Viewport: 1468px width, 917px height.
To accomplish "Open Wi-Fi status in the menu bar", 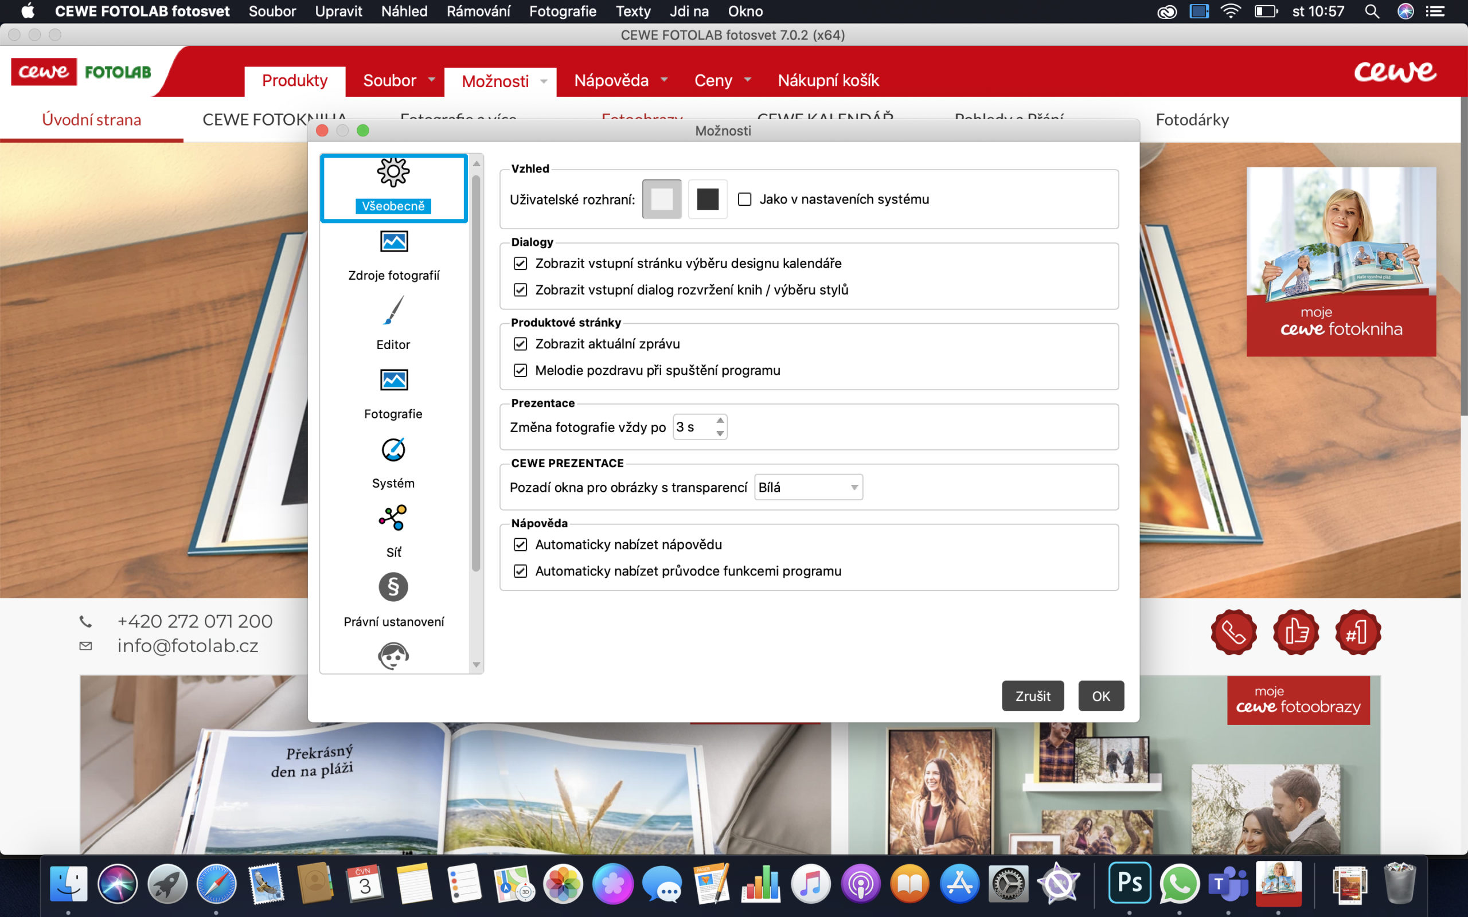I will 1230,11.
